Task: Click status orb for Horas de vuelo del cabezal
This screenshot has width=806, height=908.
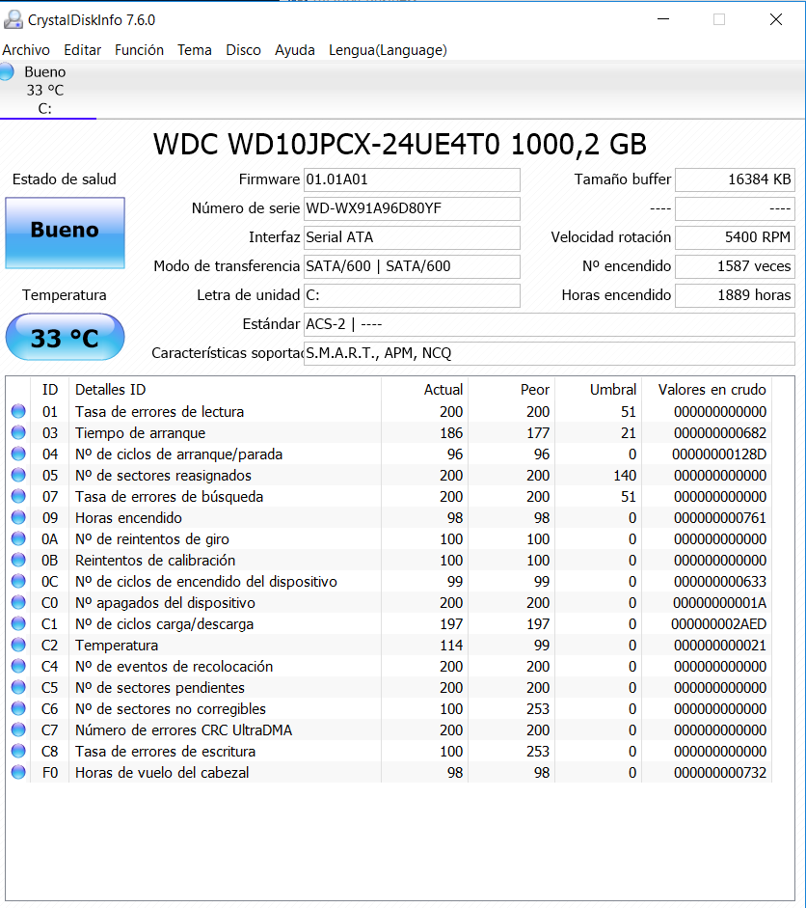Action: tap(18, 772)
